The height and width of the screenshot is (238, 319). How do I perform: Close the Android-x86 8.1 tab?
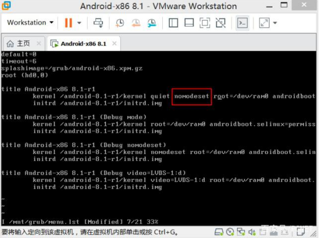pos(114,43)
